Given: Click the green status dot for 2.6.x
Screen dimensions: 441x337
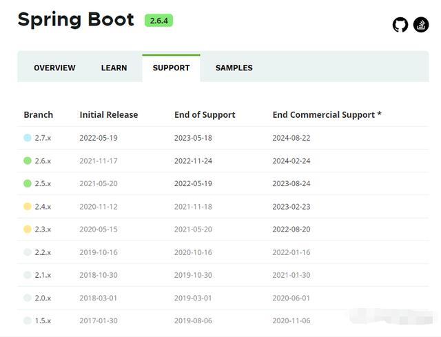Looking at the screenshot, I should (28, 161).
